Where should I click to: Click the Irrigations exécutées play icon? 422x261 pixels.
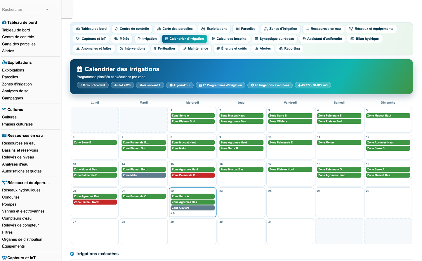click(72, 254)
